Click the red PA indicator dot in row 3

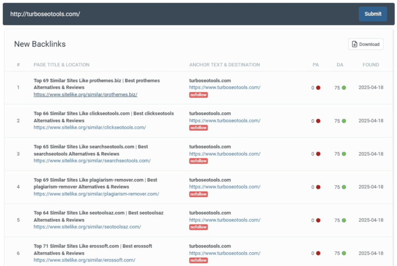click(x=318, y=154)
